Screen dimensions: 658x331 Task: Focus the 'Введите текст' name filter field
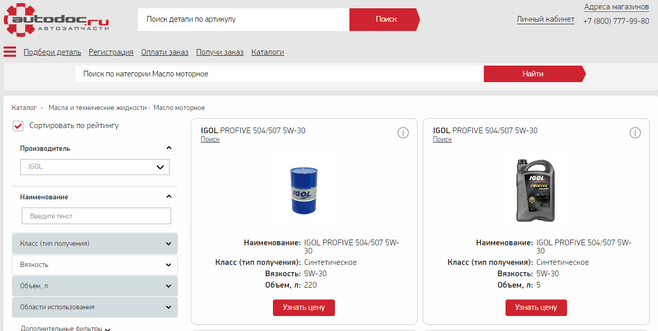[96, 216]
